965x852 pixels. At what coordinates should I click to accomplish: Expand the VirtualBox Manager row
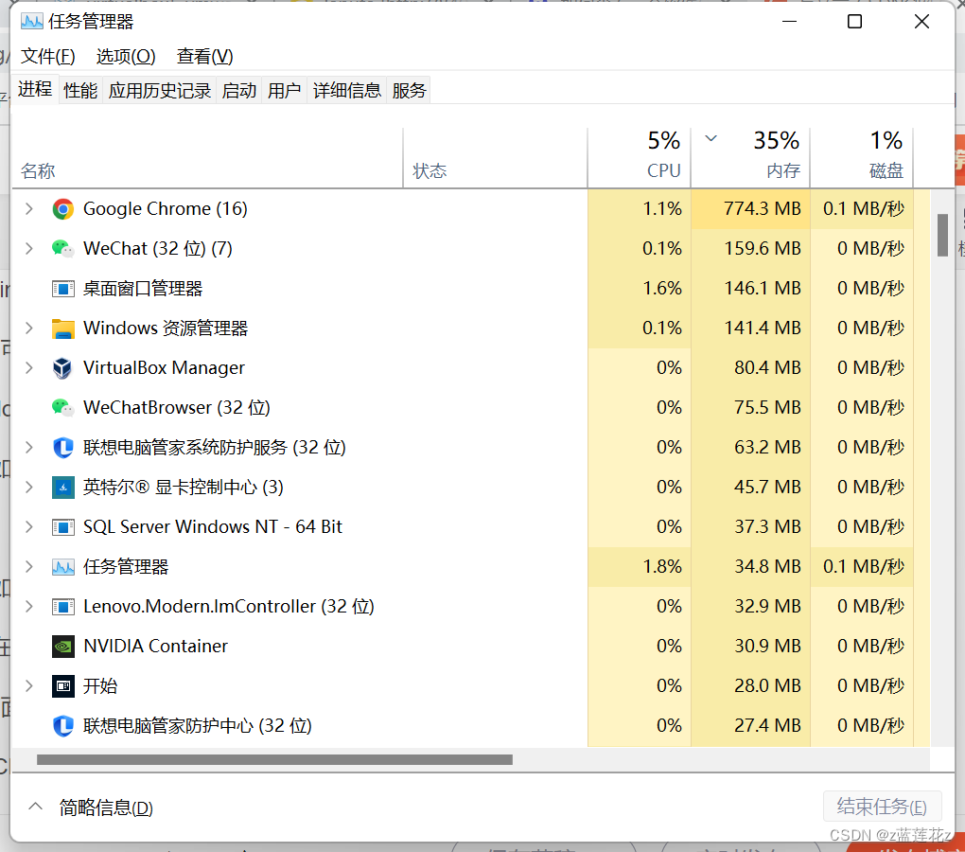(29, 368)
